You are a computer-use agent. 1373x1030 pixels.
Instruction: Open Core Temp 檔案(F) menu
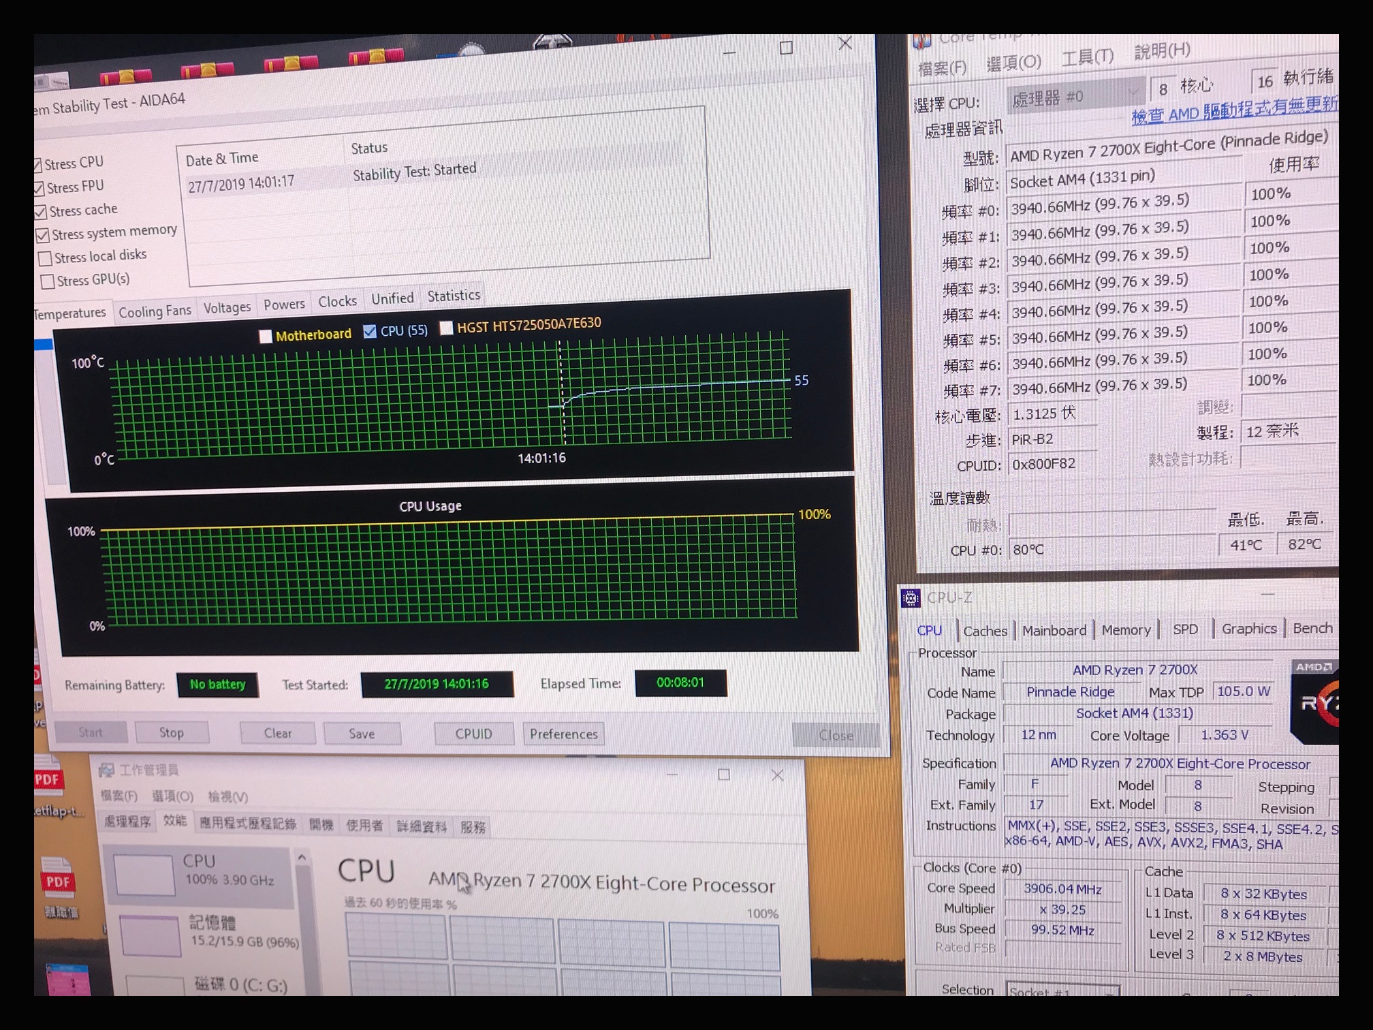942,67
